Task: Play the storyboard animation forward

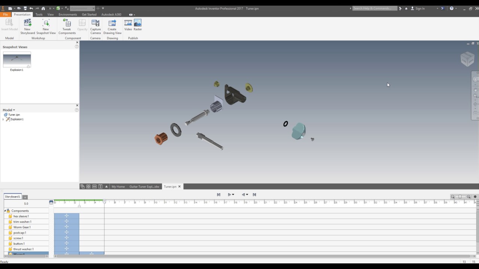Action: coord(229,195)
